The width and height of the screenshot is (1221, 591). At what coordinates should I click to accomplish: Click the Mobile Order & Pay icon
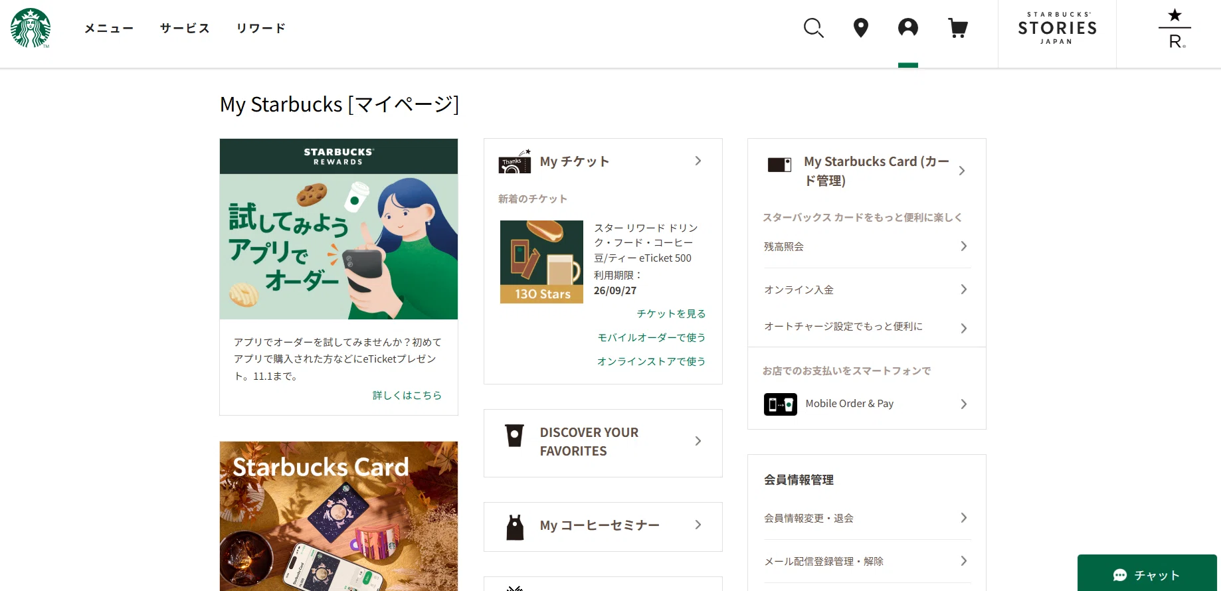[781, 404]
